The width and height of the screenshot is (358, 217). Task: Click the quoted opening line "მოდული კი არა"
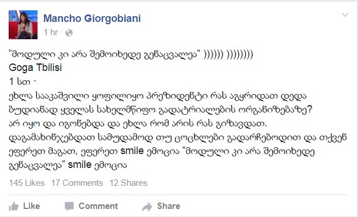131,55
